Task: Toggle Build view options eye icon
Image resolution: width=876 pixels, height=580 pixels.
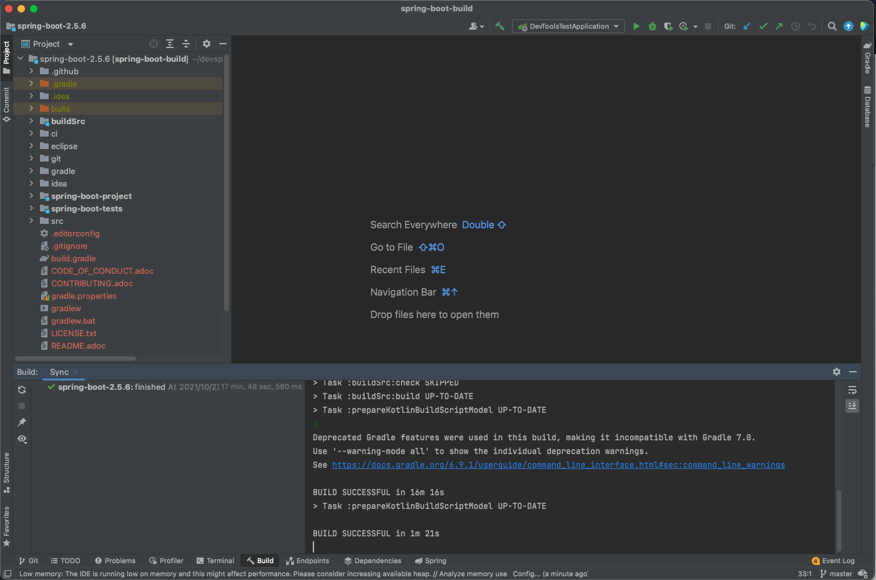Action: (x=22, y=439)
